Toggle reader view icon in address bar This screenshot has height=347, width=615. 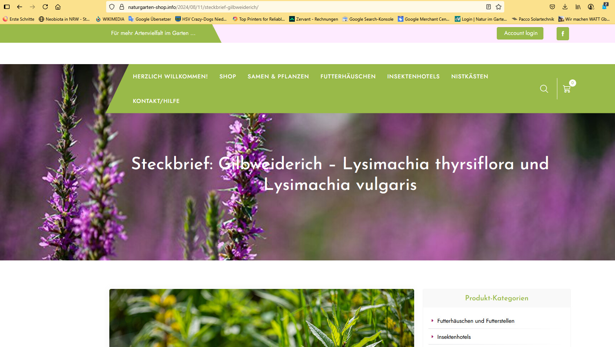coord(489,7)
